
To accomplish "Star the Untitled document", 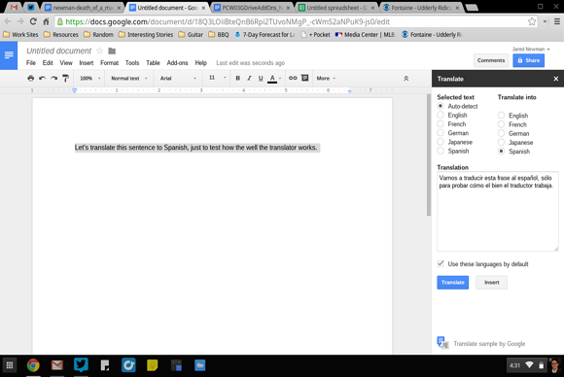I will [99, 51].
